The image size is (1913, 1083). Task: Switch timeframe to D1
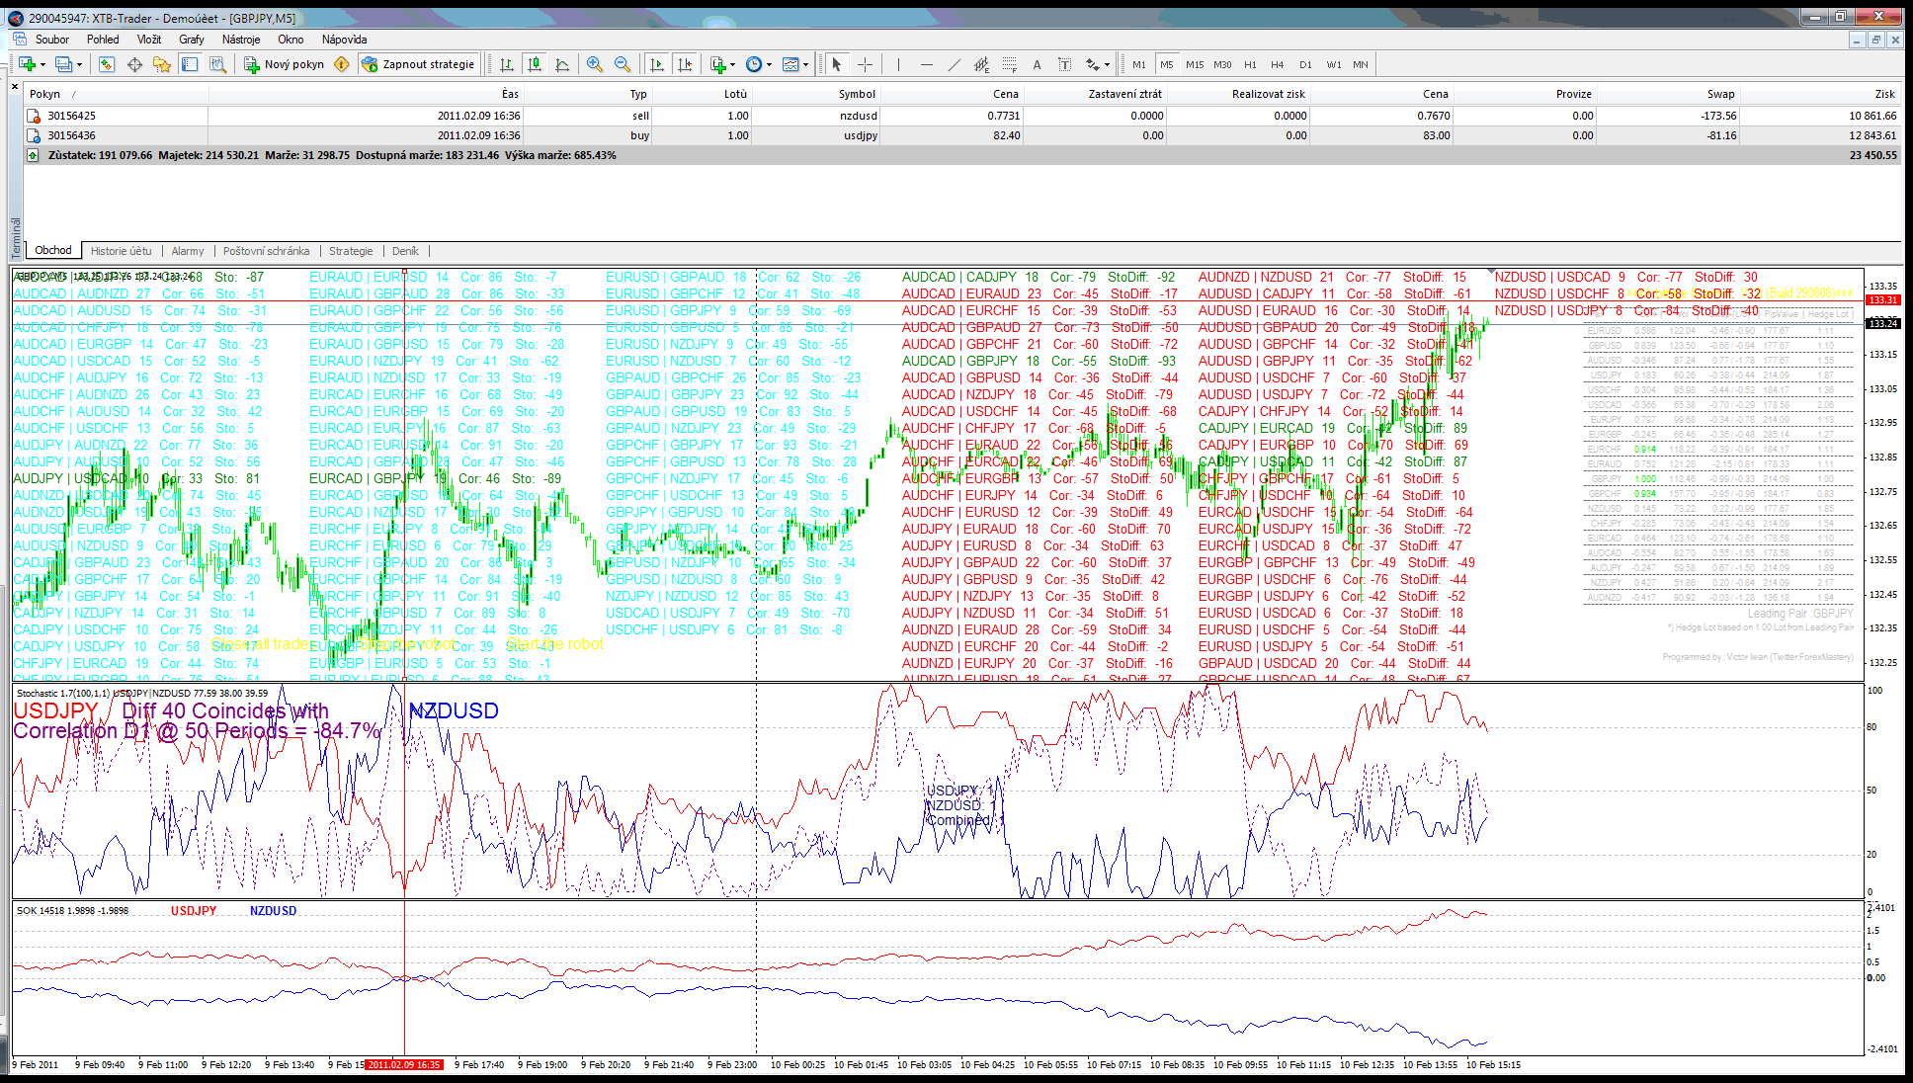(1305, 64)
